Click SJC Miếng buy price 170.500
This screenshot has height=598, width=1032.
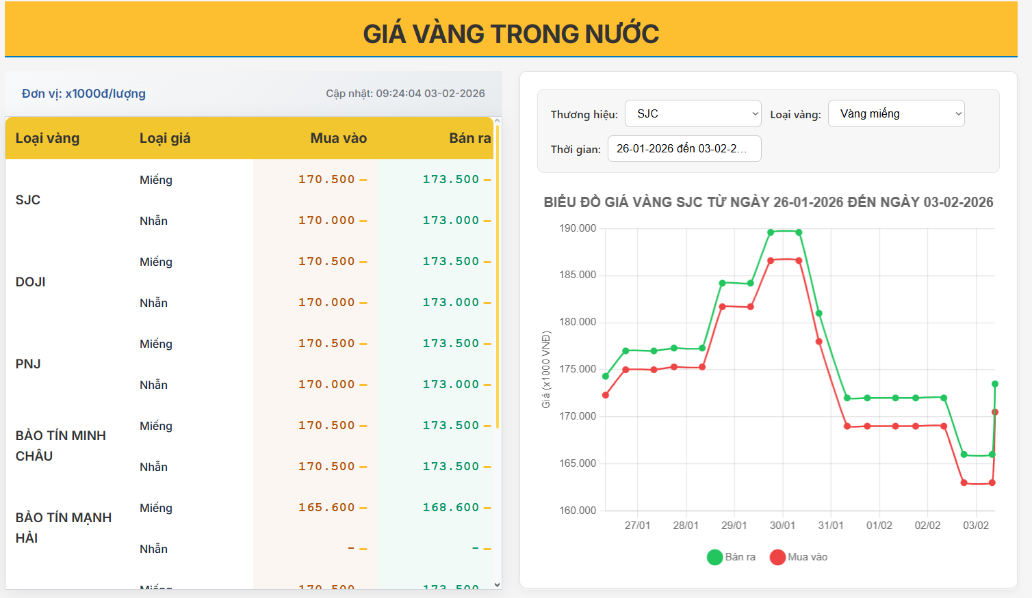pyautogui.click(x=326, y=179)
